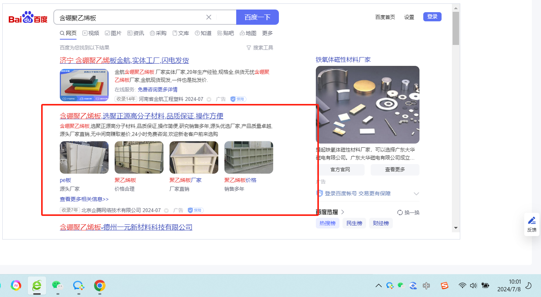Click 登录百度帐号 交易更有保障 link
Viewport: 541px width, 297px height.
pyautogui.click(x=357, y=193)
